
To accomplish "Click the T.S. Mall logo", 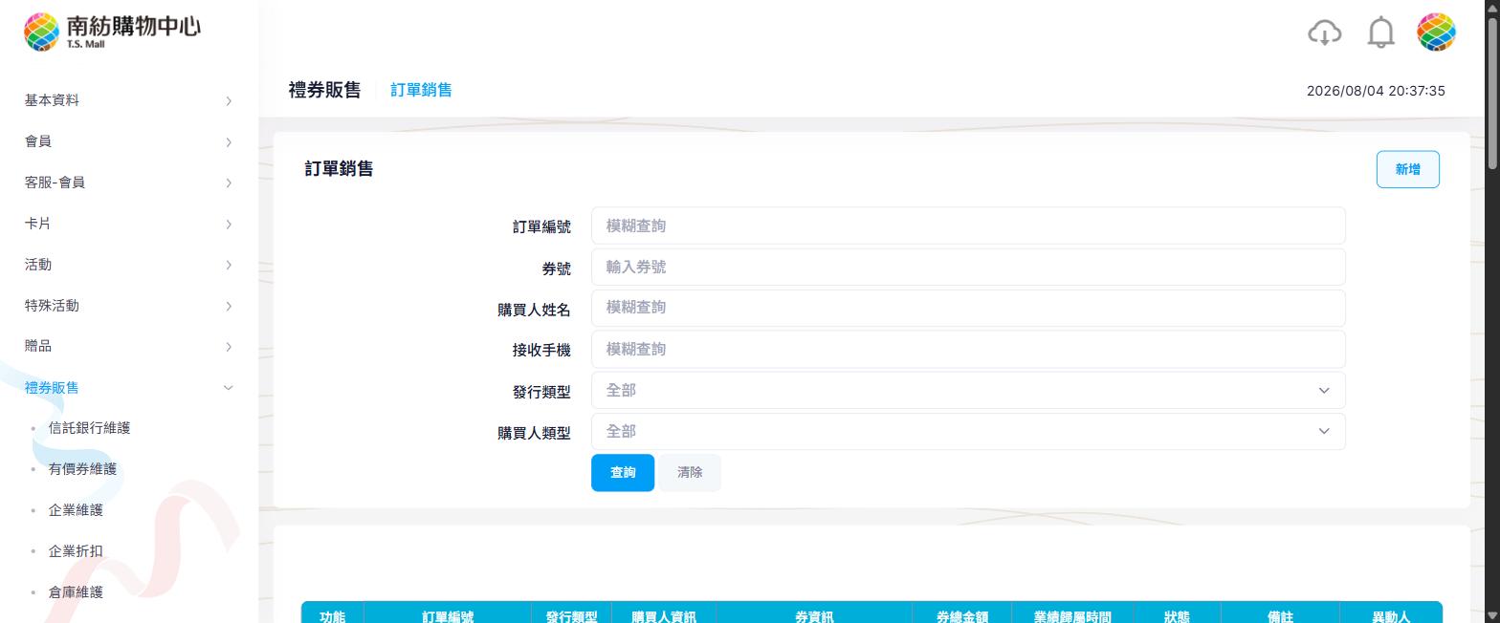I will pyautogui.click(x=112, y=32).
